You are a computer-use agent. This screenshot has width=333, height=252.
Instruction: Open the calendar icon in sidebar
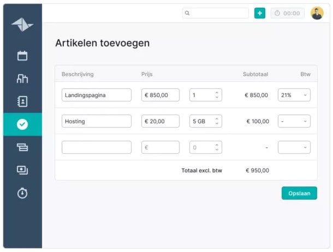(x=22, y=56)
